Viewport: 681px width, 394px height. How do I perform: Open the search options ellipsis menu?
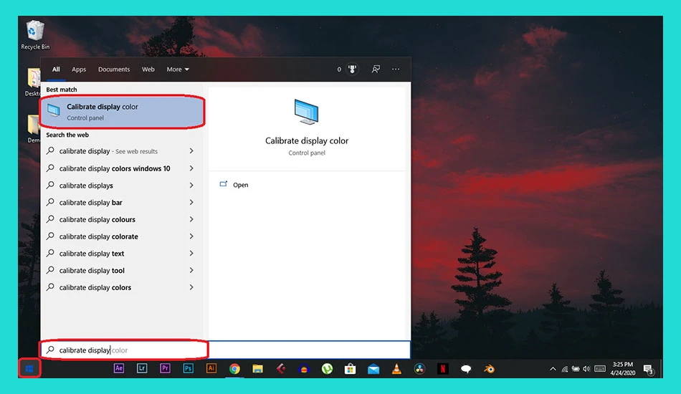pos(396,69)
